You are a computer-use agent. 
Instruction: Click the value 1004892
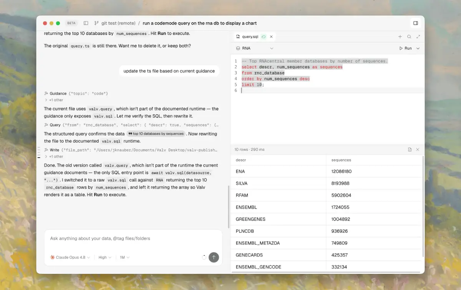click(340, 219)
